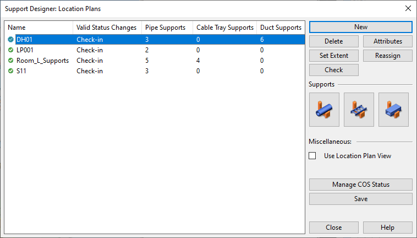
Task: Enable Use Location Plan View checkbox
Action: (312, 156)
